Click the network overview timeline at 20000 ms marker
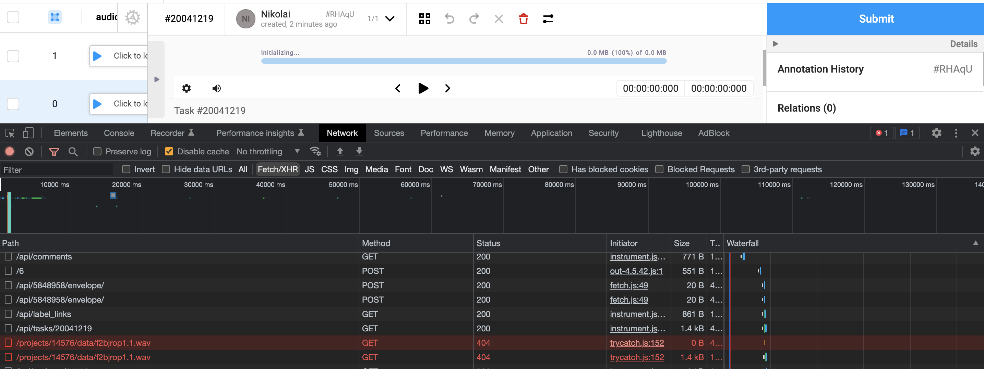This screenshot has height=369, width=984. 127,185
